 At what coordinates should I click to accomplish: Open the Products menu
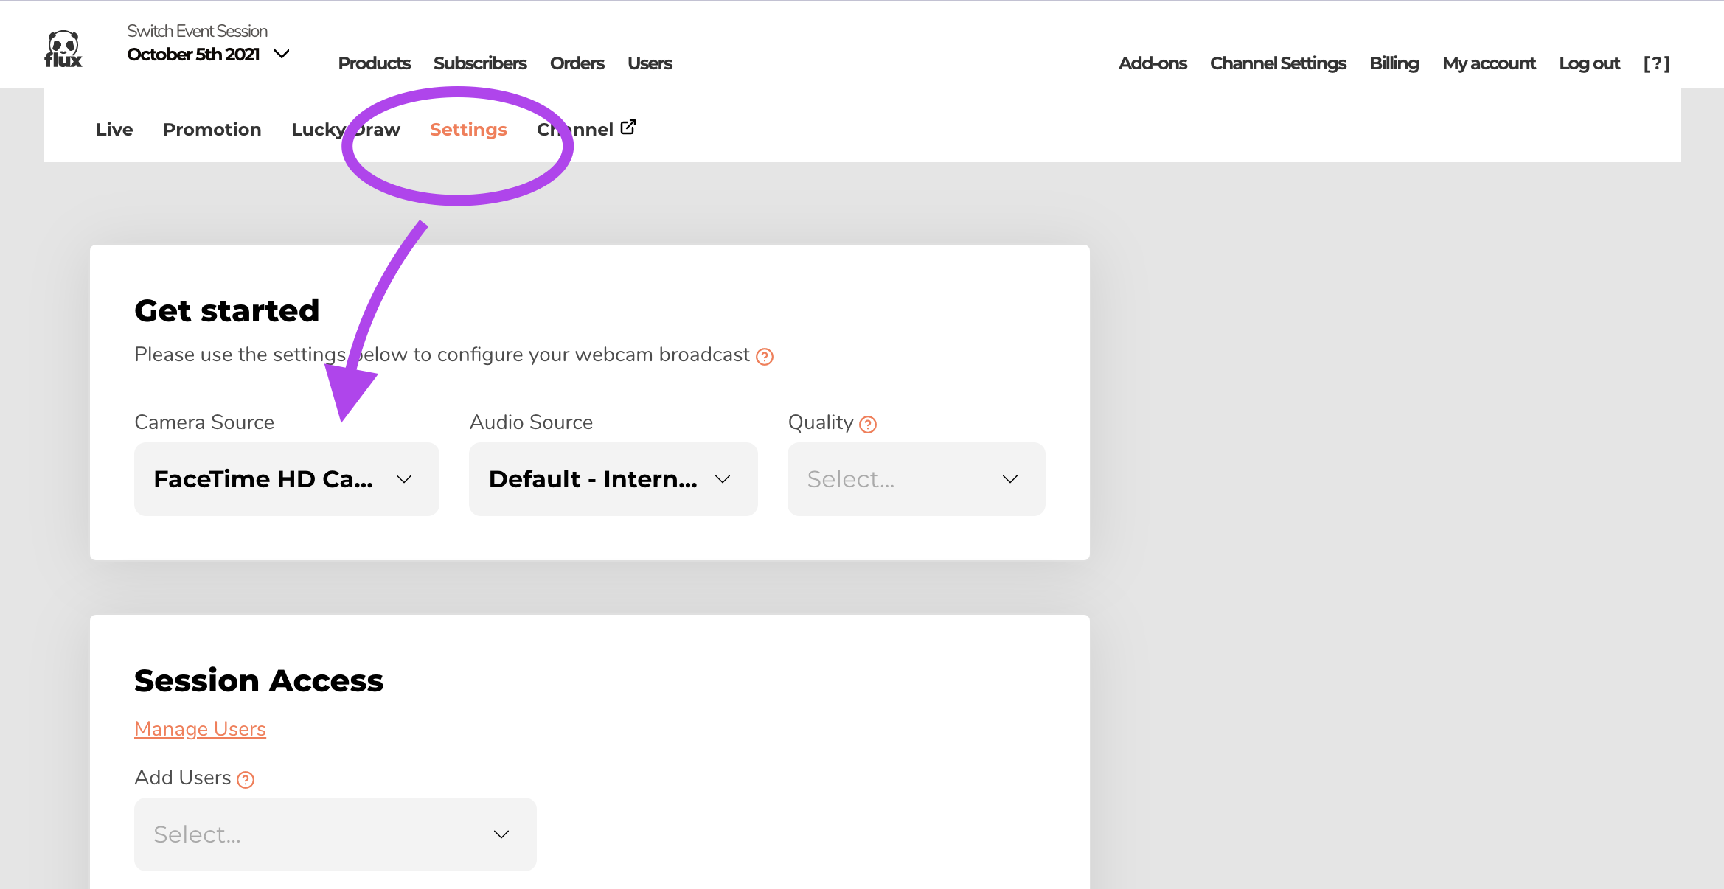374,63
